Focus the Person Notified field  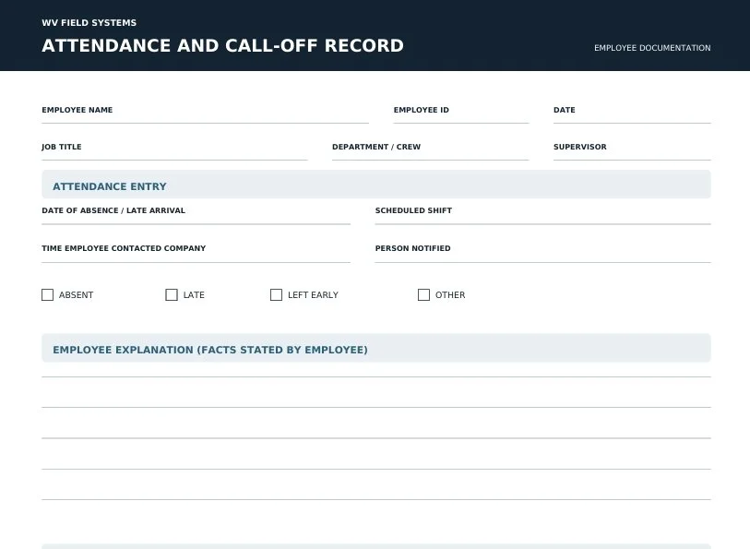pos(542,254)
